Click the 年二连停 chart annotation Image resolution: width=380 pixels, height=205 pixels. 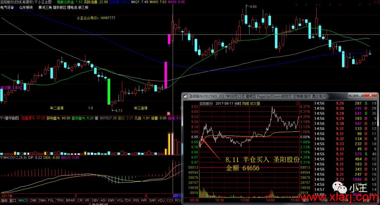pyautogui.click(x=57, y=108)
